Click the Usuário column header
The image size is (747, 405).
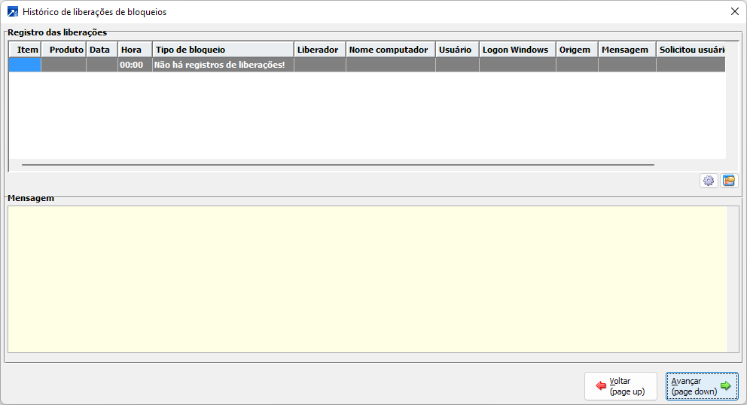pos(457,50)
